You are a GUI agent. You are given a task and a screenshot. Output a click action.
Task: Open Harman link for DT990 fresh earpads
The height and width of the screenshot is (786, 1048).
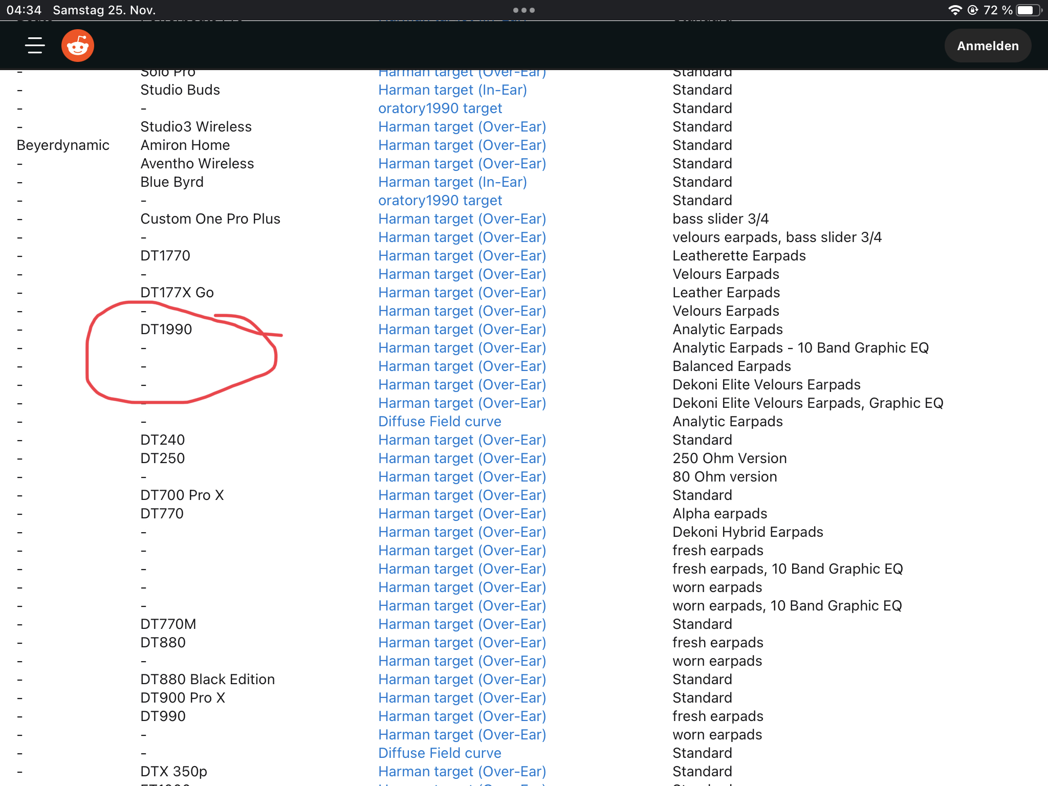(462, 716)
